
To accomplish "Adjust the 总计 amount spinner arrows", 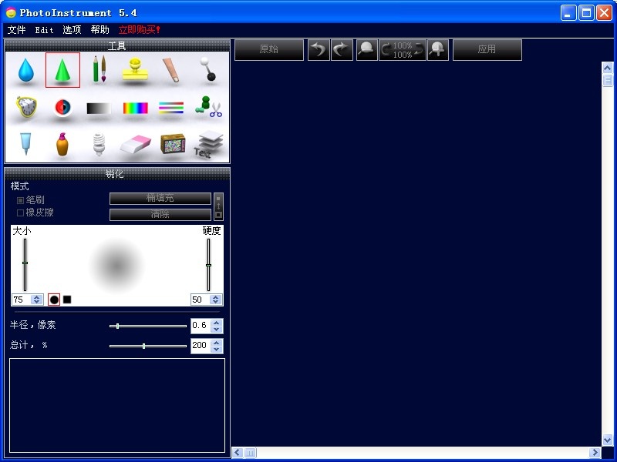I will (x=216, y=346).
